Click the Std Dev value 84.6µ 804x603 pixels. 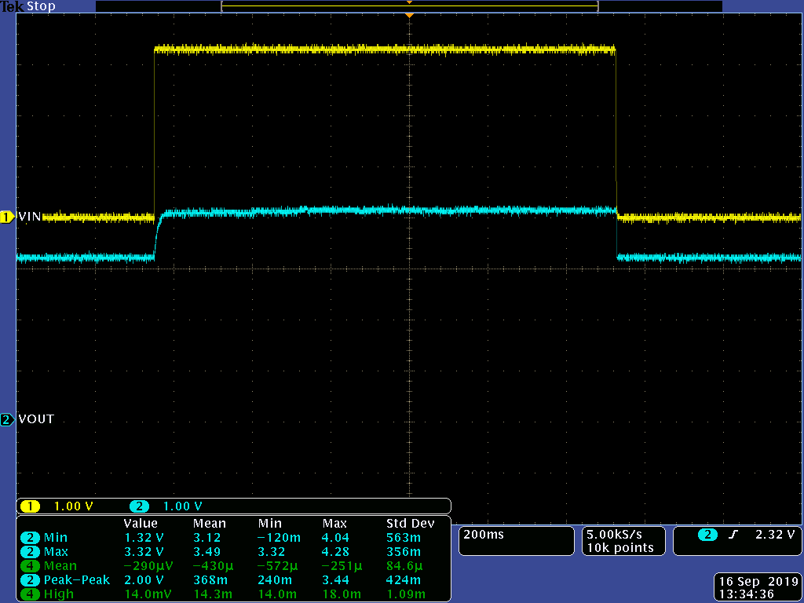pos(404,566)
